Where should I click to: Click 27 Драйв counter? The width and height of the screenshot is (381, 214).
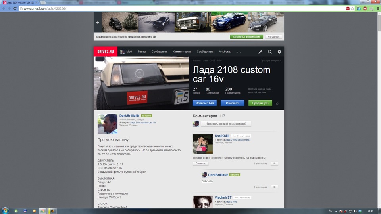pos(196,91)
